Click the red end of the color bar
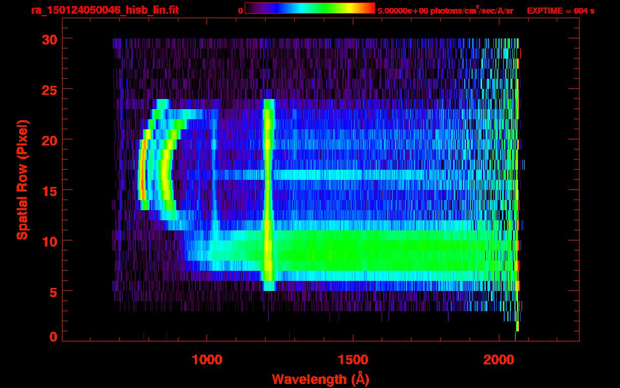The width and height of the screenshot is (620, 388). coord(370,8)
